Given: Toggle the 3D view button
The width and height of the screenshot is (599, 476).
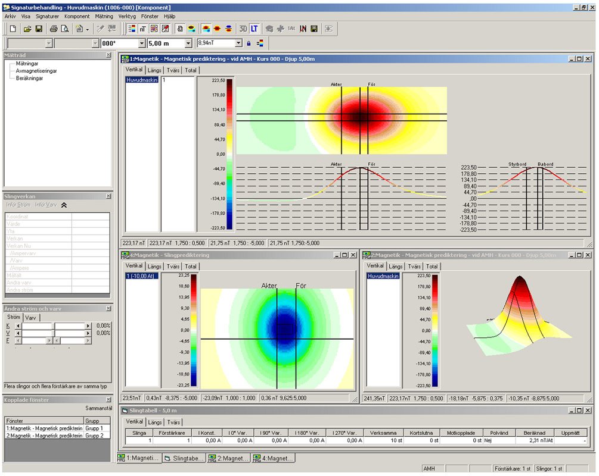Looking at the screenshot, I should [243, 29].
